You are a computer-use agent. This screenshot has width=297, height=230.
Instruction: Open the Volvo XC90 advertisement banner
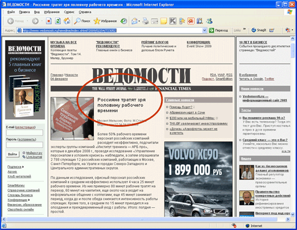pyautogui.click(x=199, y=179)
